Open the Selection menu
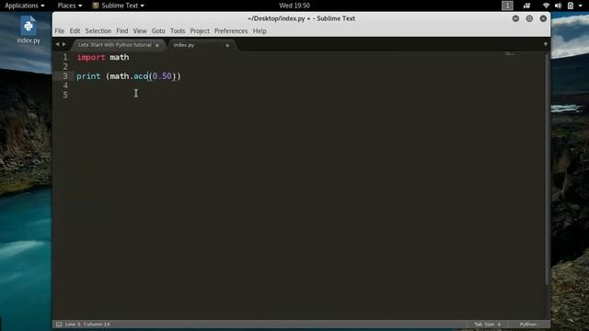This screenshot has width=589, height=331. [98, 31]
